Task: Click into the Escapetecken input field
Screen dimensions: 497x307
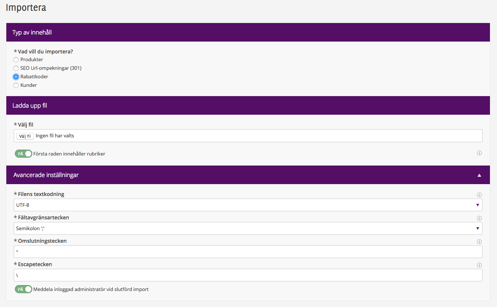Action: click(248, 275)
